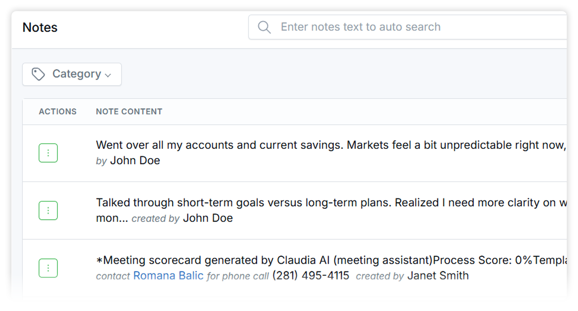Expand the chevron next to Category

click(108, 75)
